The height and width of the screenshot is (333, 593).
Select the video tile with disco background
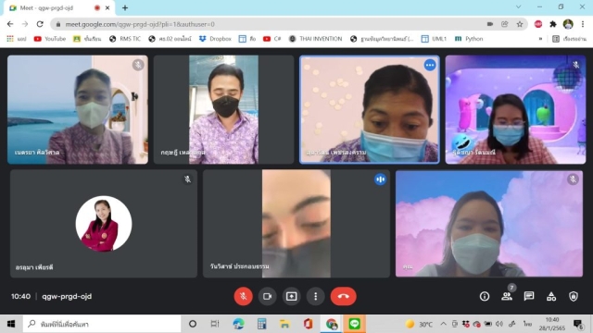pos(515,109)
